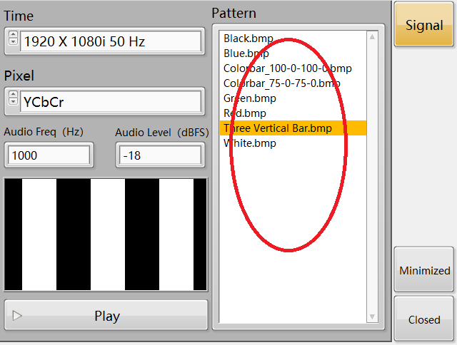Click the Play button

click(106, 316)
